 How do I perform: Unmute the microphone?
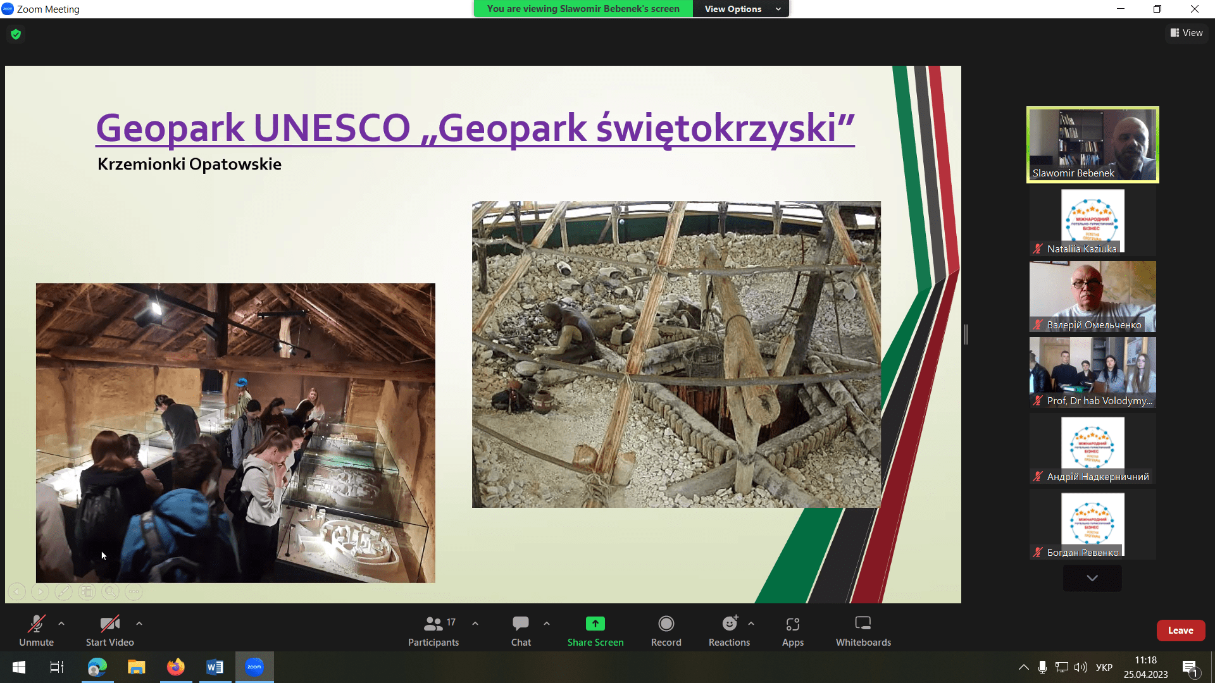[x=36, y=631]
